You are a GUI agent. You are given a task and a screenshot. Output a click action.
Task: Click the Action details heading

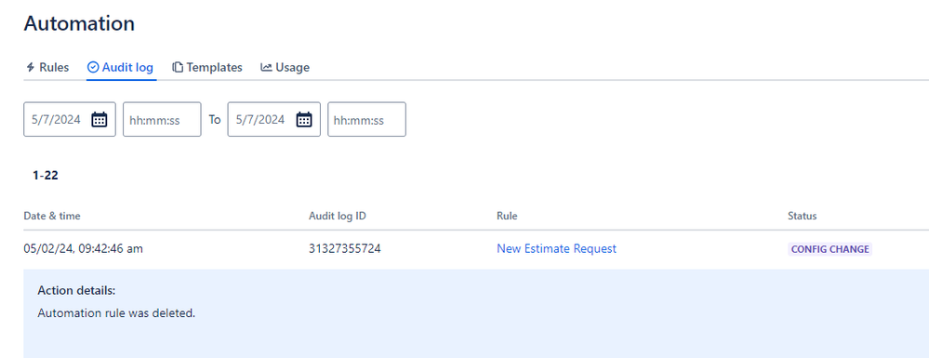pos(76,290)
